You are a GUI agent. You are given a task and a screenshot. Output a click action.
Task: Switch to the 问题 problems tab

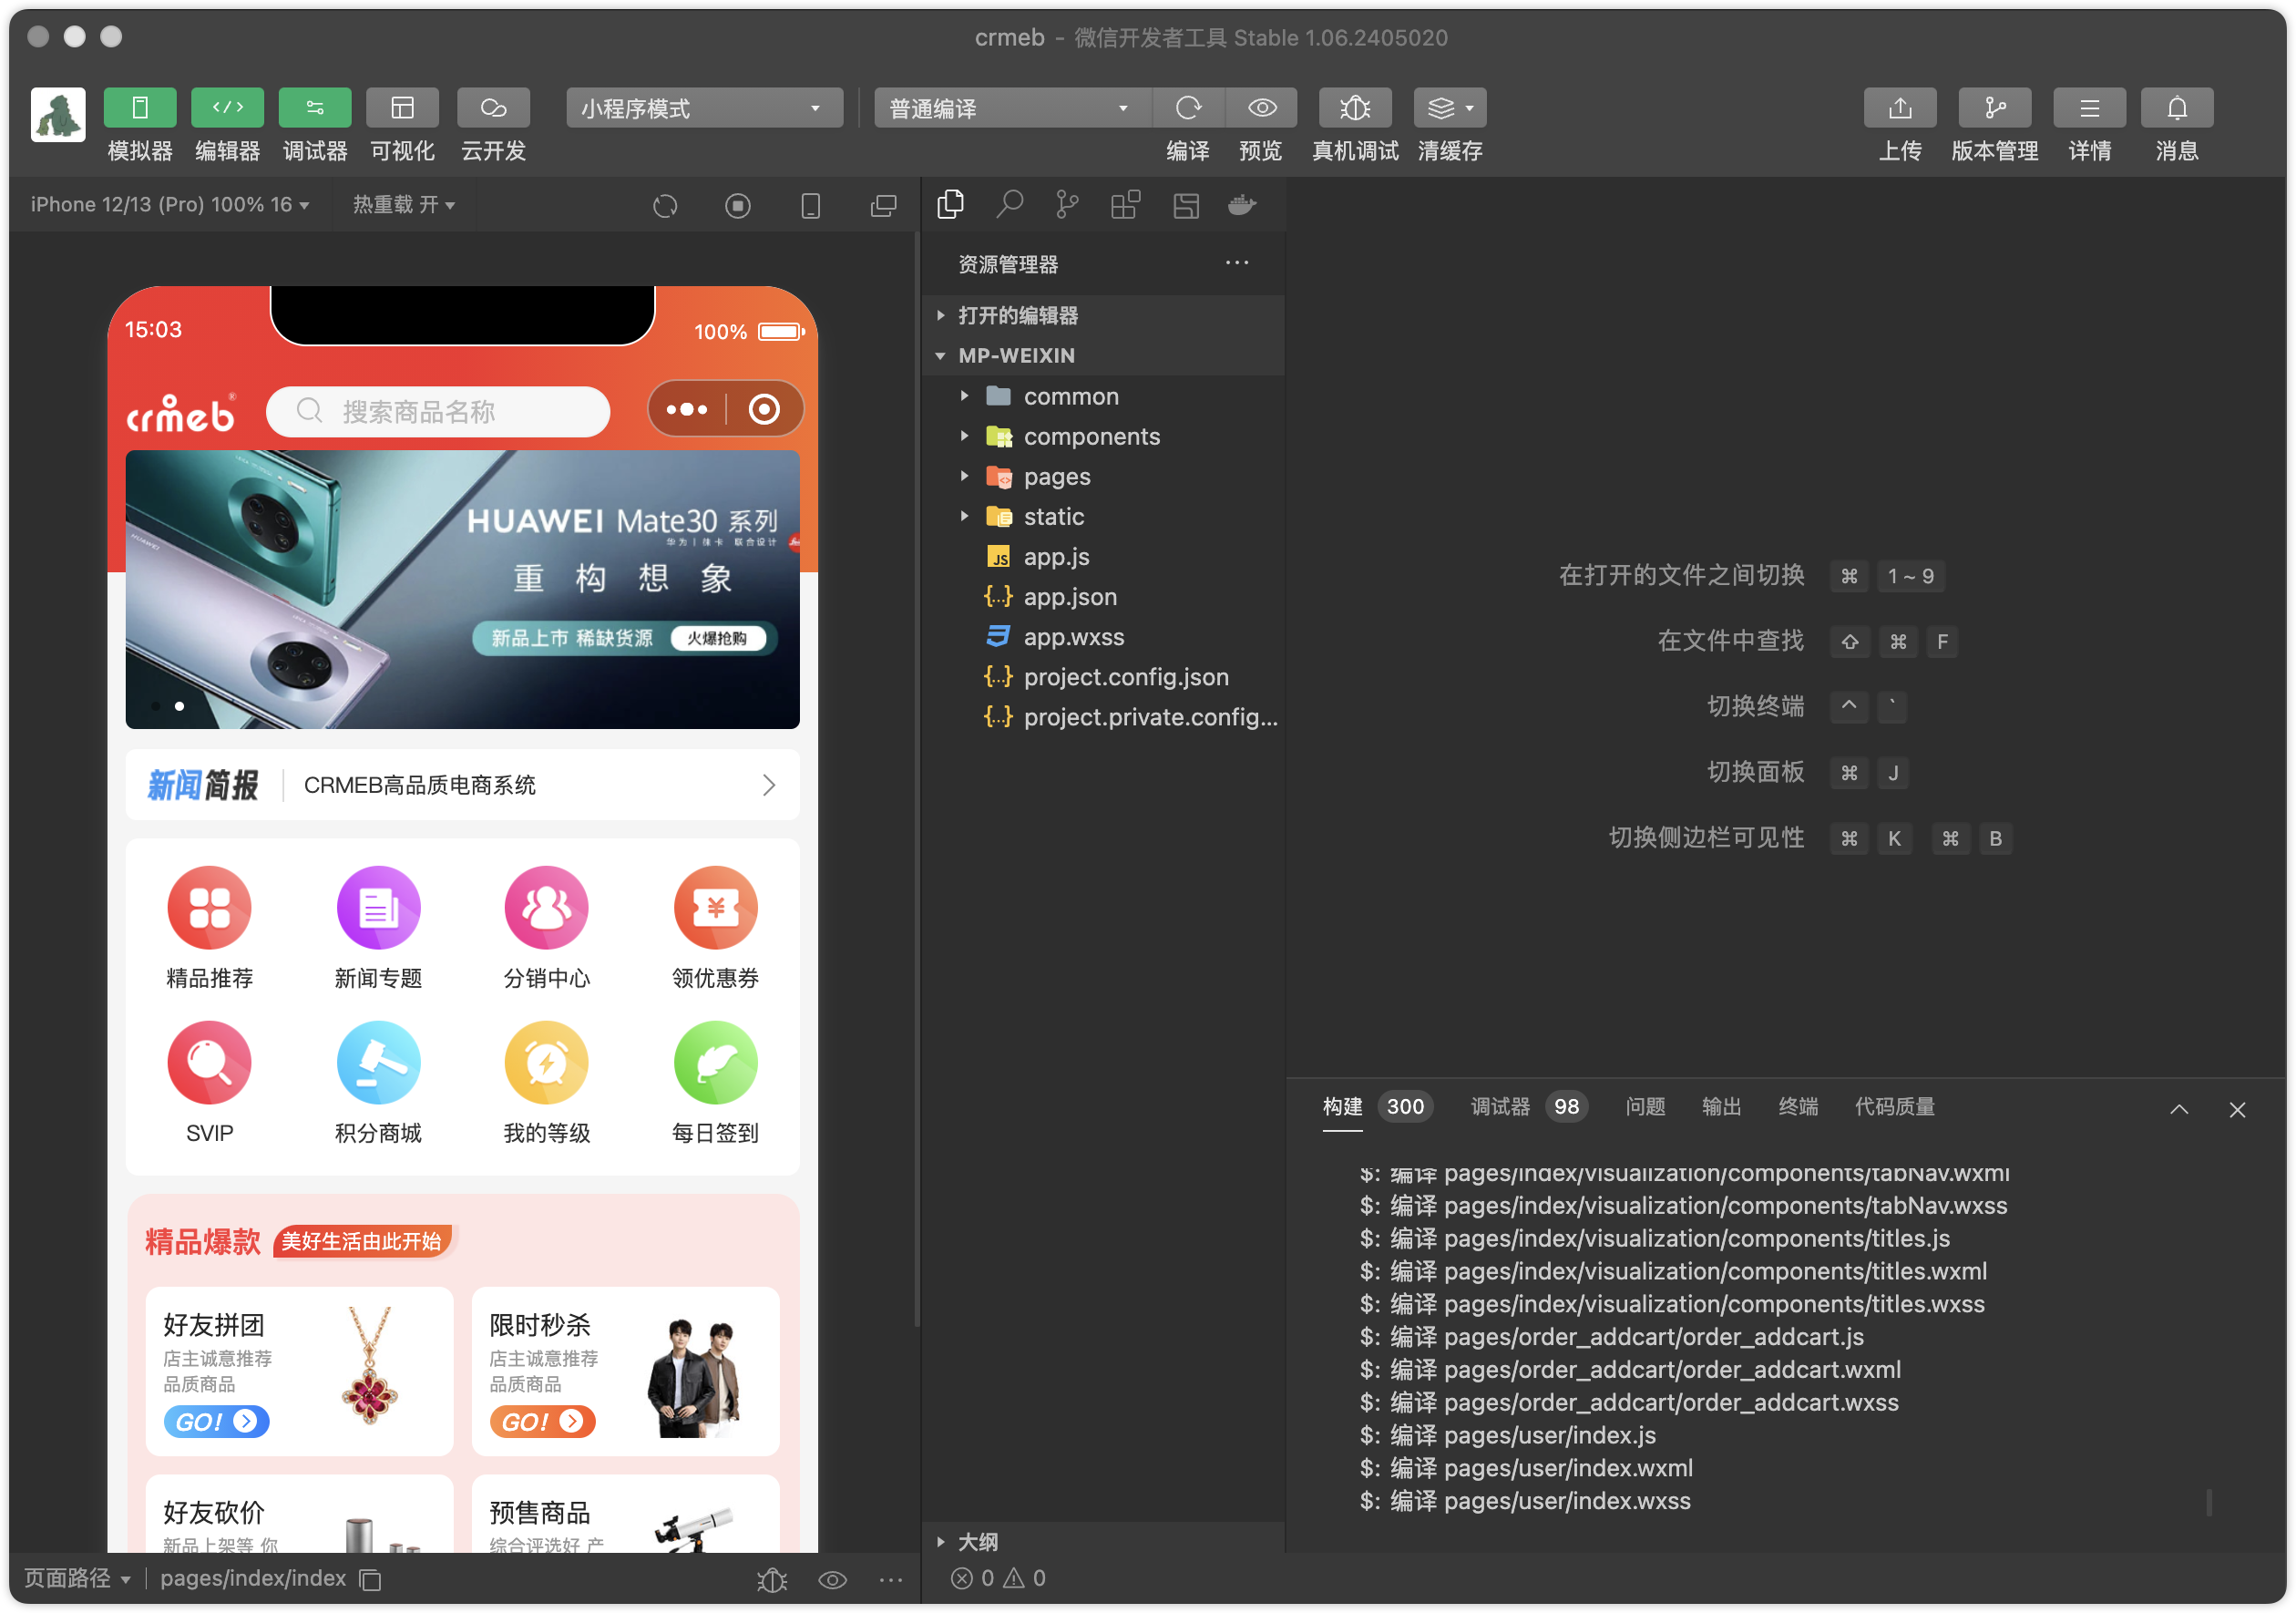(1645, 1107)
